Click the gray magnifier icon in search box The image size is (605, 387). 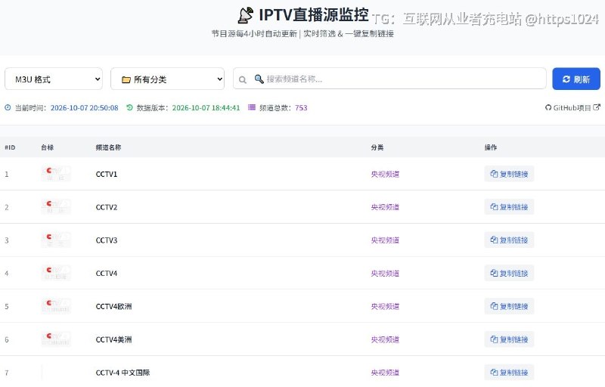tap(243, 80)
